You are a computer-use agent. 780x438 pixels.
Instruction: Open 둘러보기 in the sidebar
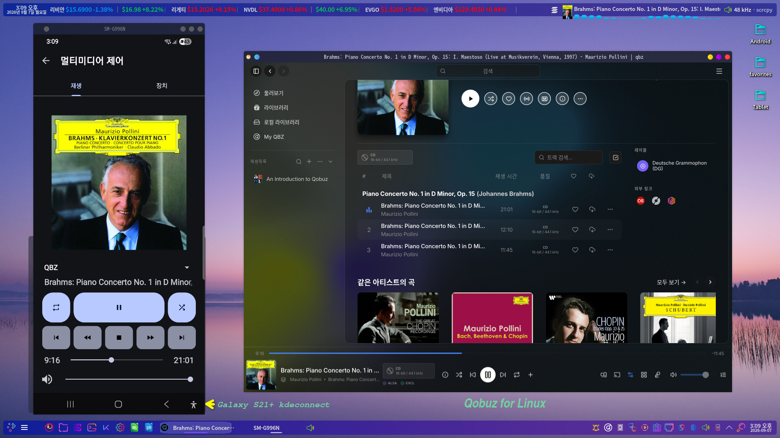tap(292, 93)
